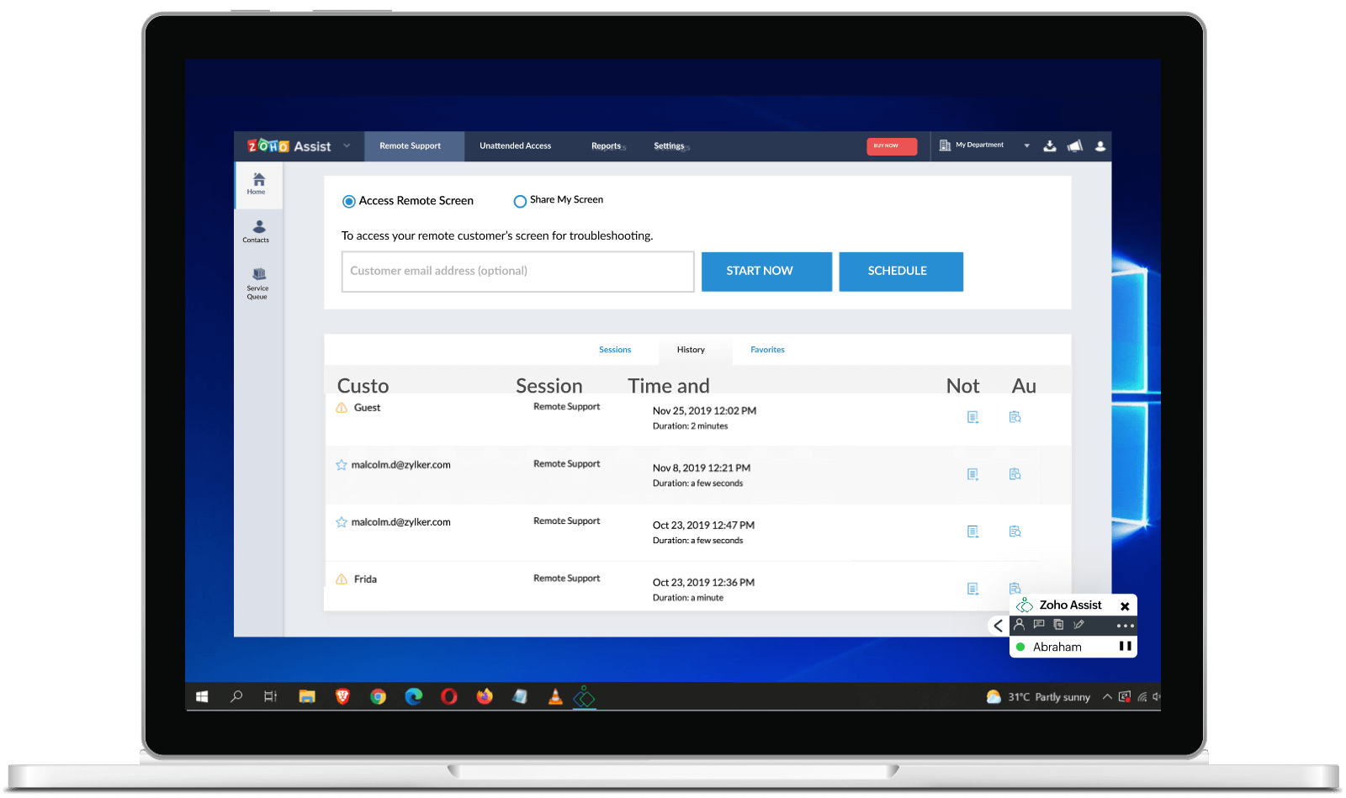The height and width of the screenshot is (798, 1346).
Task: Open the Settings tab
Action: pyautogui.click(x=670, y=146)
